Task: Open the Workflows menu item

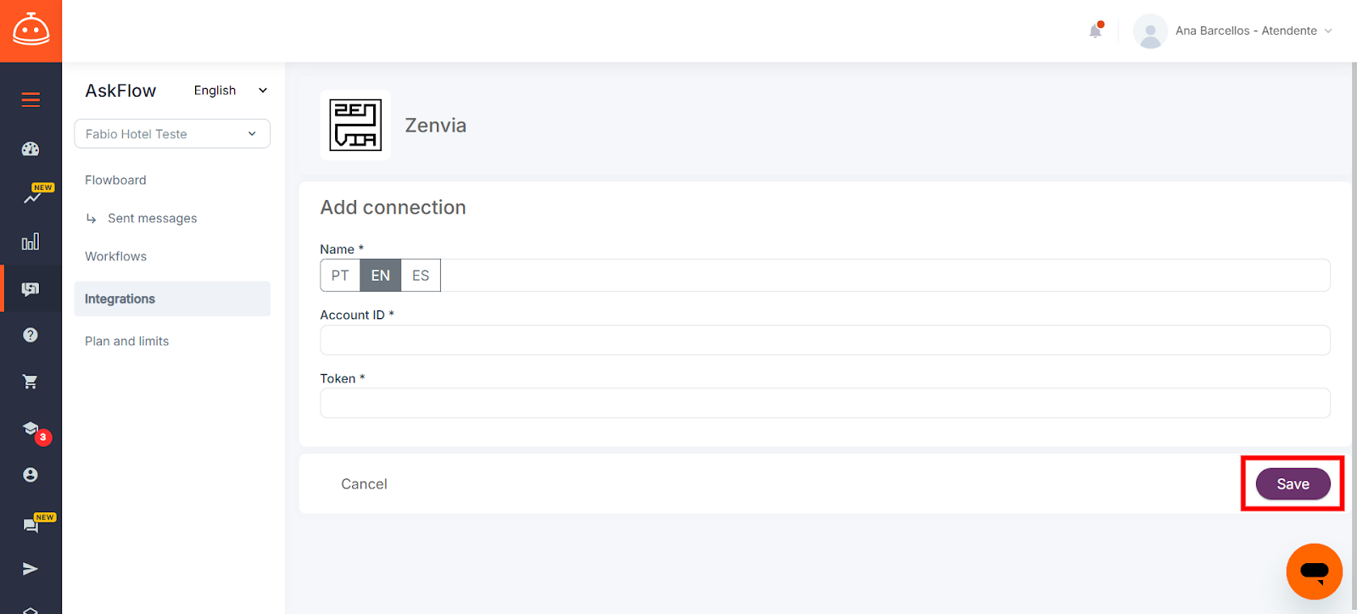Action: tap(115, 256)
